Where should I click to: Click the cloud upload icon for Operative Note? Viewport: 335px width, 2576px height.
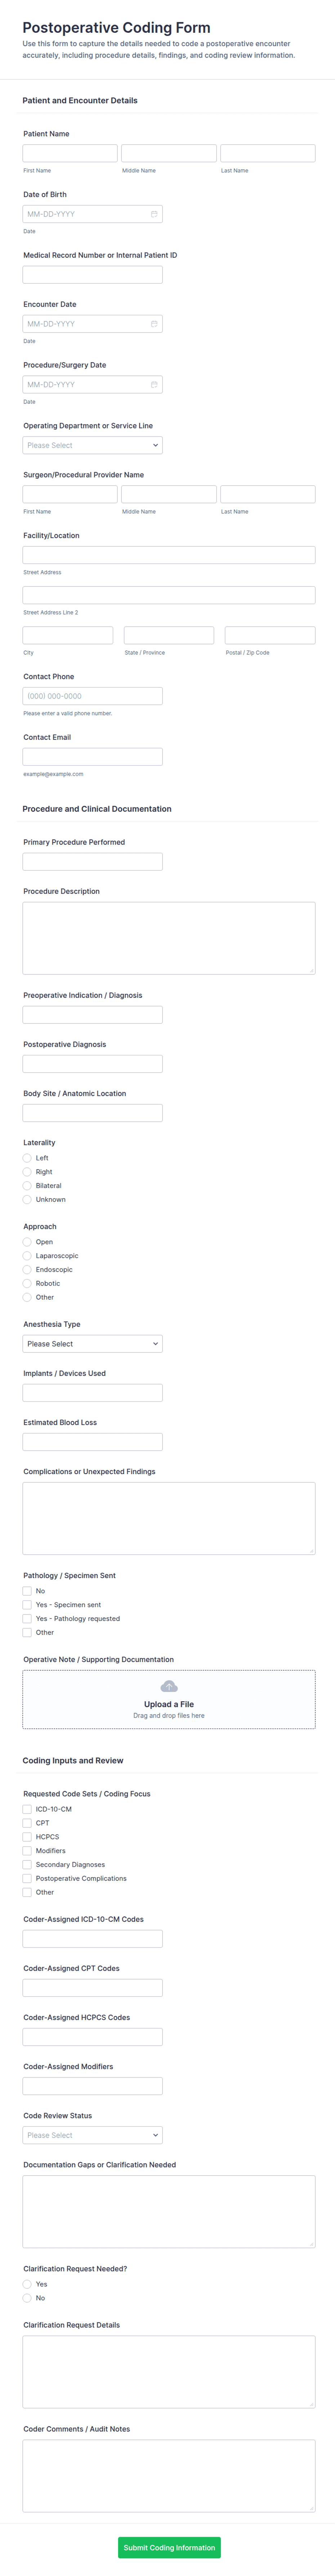tap(169, 1687)
